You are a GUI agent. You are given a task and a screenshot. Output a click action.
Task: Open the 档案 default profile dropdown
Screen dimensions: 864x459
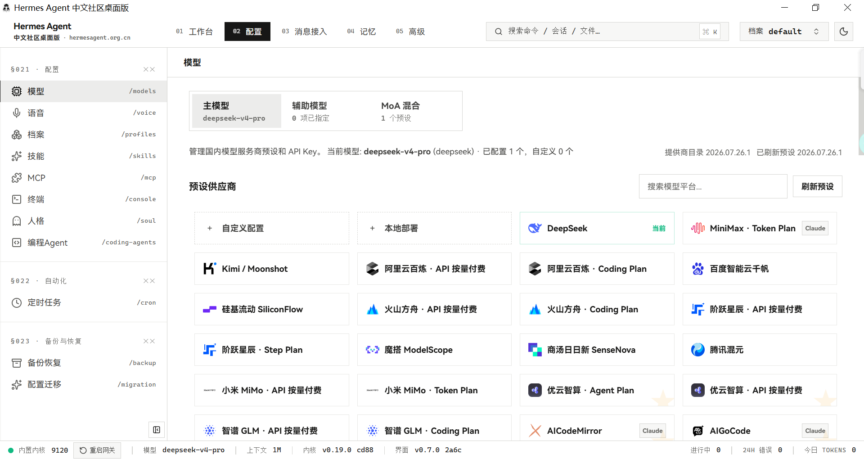(x=784, y=31)
